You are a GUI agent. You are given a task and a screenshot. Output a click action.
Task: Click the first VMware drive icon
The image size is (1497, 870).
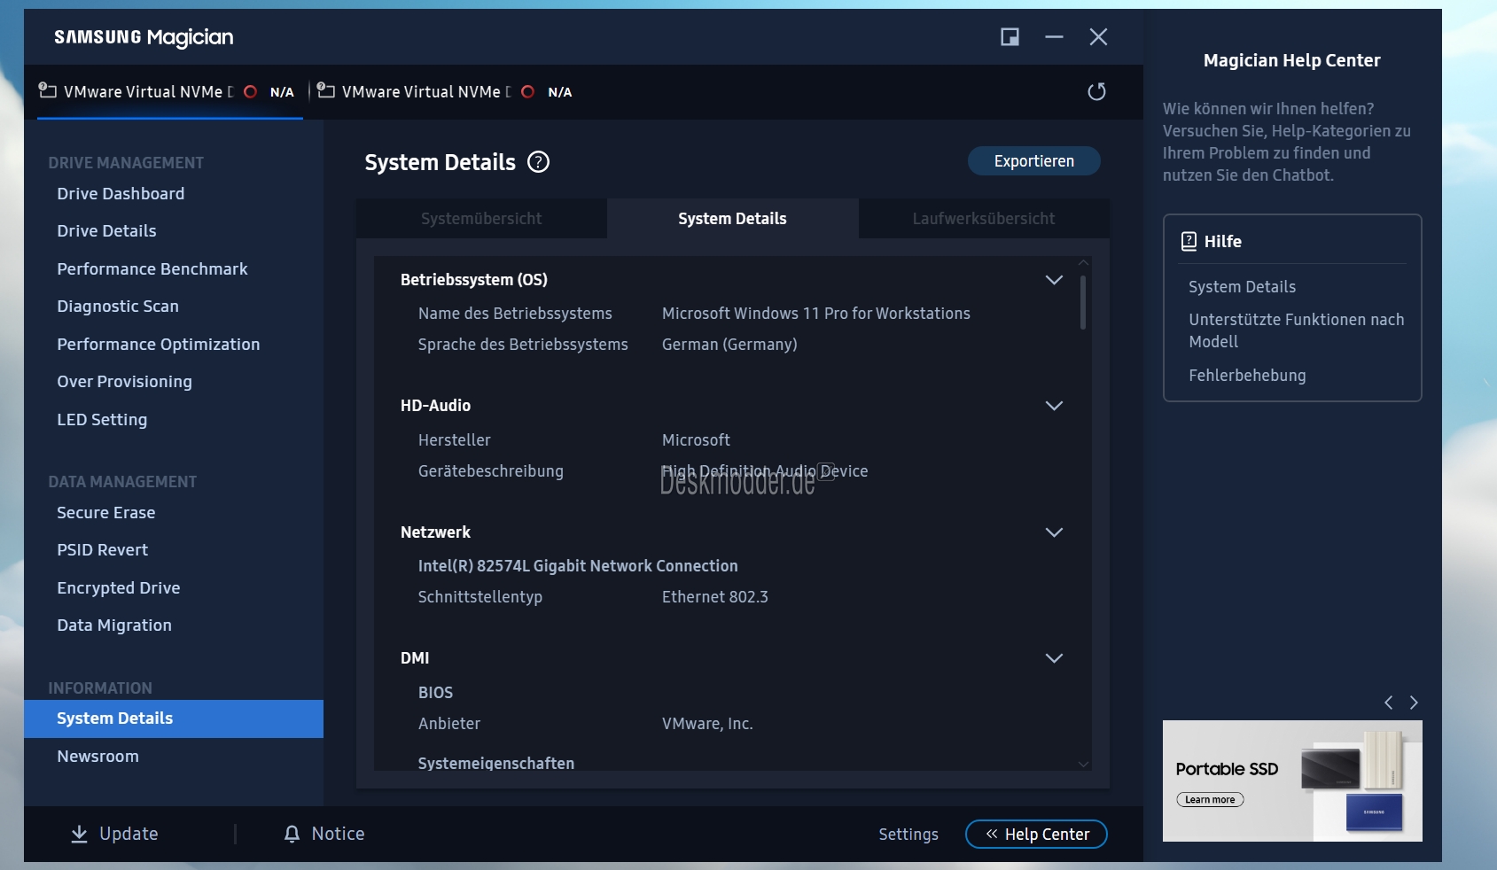(x=47, y=90)
